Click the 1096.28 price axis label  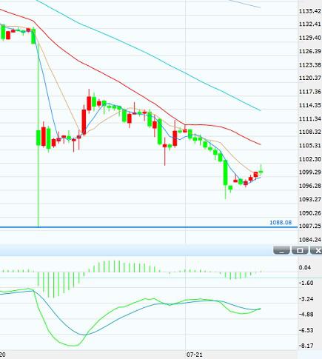point(310,186)
